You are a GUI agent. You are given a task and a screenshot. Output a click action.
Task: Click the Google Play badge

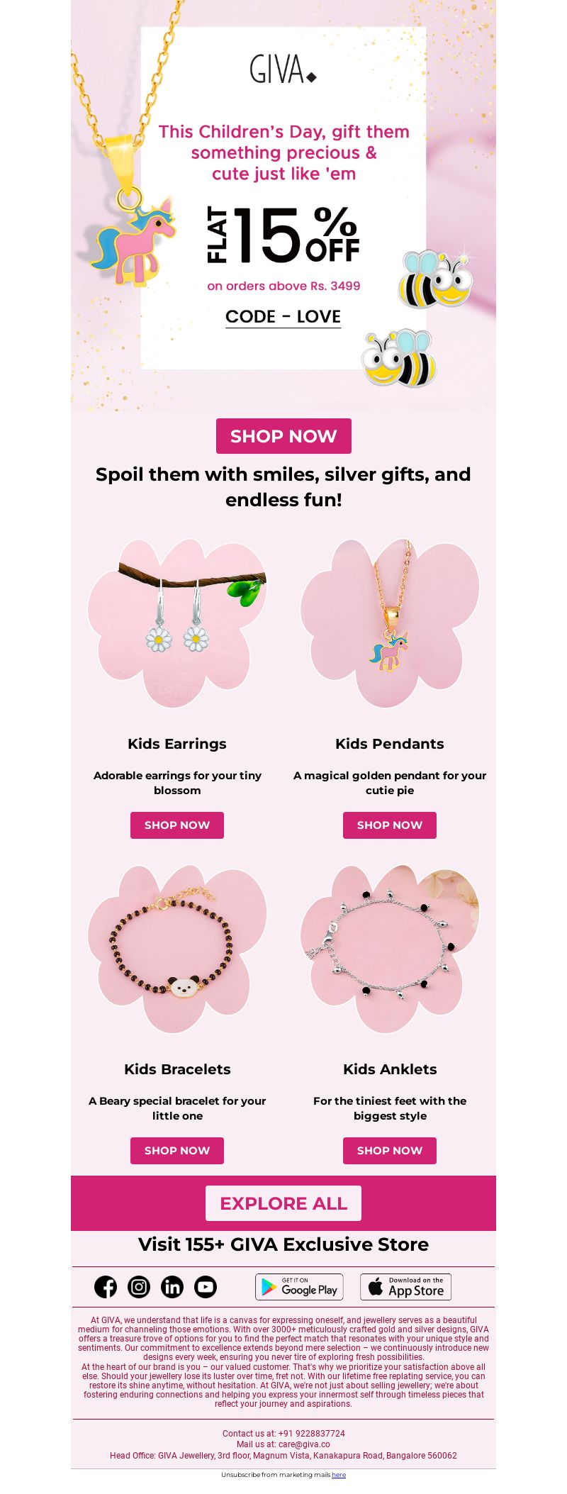(x=299, y=1286)
